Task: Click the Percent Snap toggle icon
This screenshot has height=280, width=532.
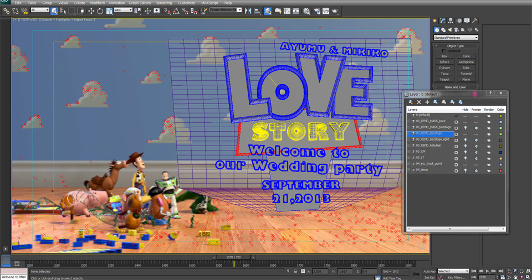Action: point(185,11)
